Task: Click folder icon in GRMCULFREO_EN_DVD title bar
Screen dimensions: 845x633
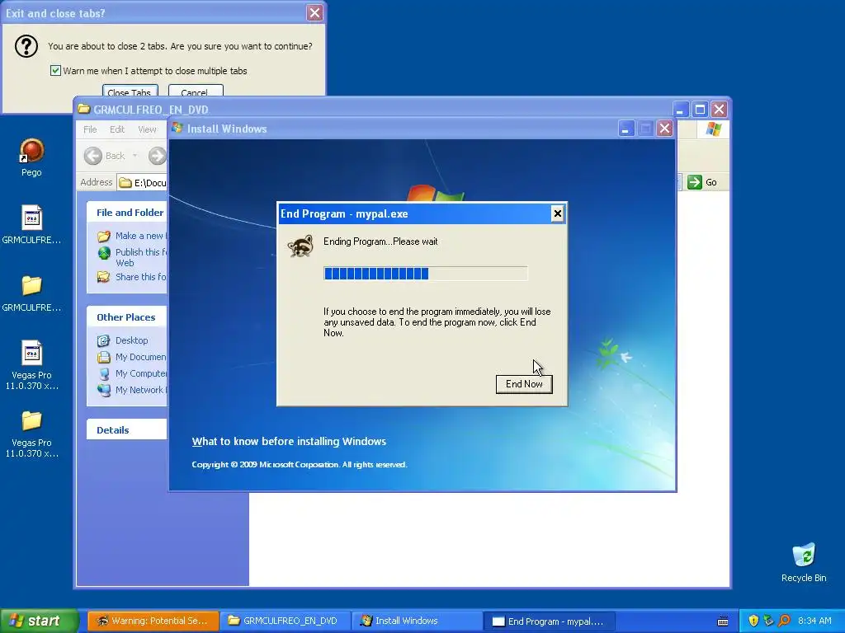Action: pyautogui.click(x=83, y=109)
